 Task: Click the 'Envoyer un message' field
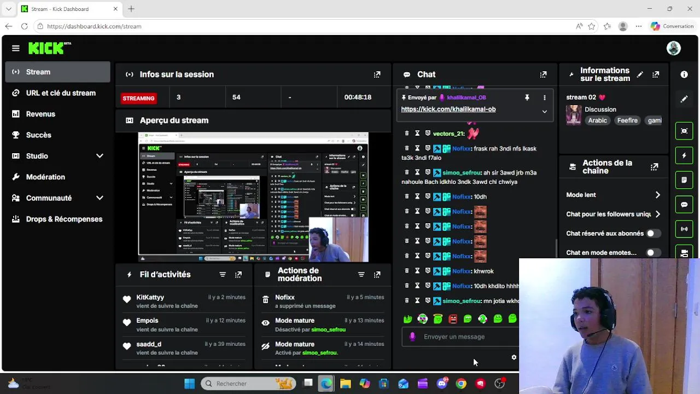[x=460, y=337]
